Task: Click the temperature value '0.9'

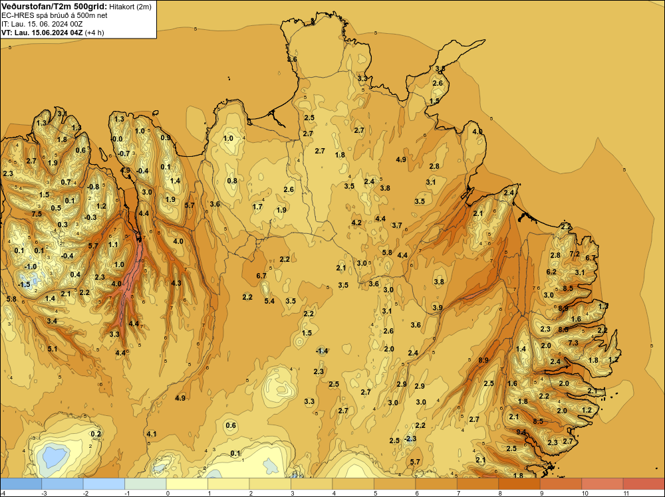Action: click(166, 138)
